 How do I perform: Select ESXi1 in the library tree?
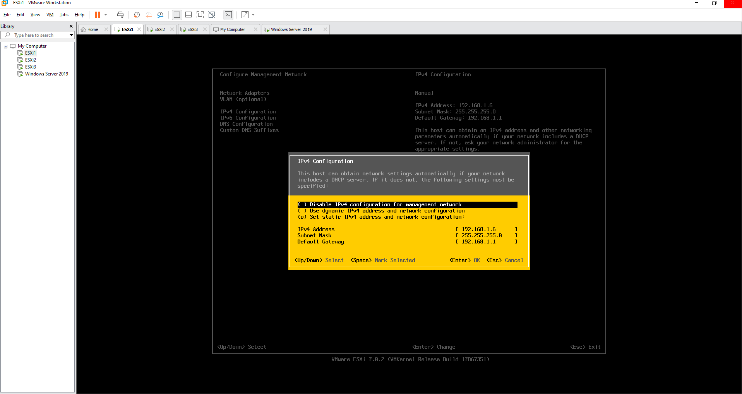tap(31, 53)
